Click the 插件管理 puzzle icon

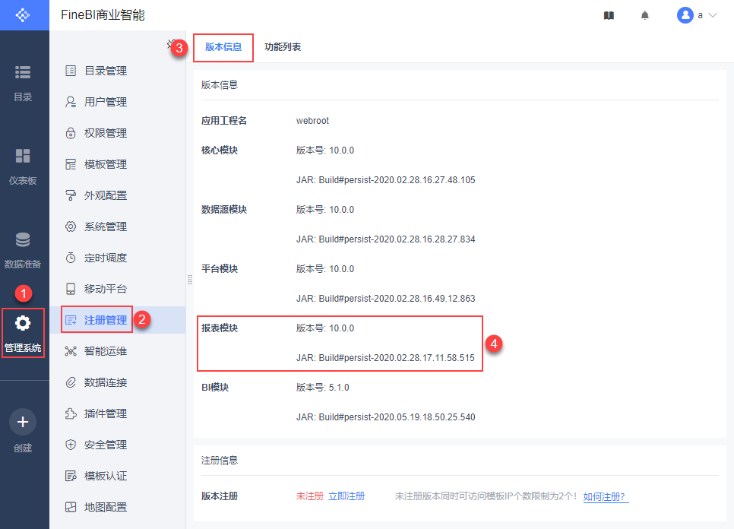(x=71, y=413)
